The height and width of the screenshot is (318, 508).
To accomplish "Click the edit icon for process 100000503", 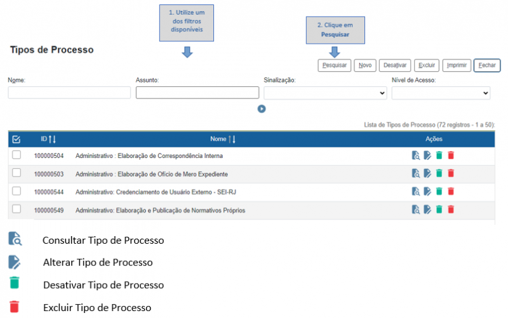I will [427, 173].
